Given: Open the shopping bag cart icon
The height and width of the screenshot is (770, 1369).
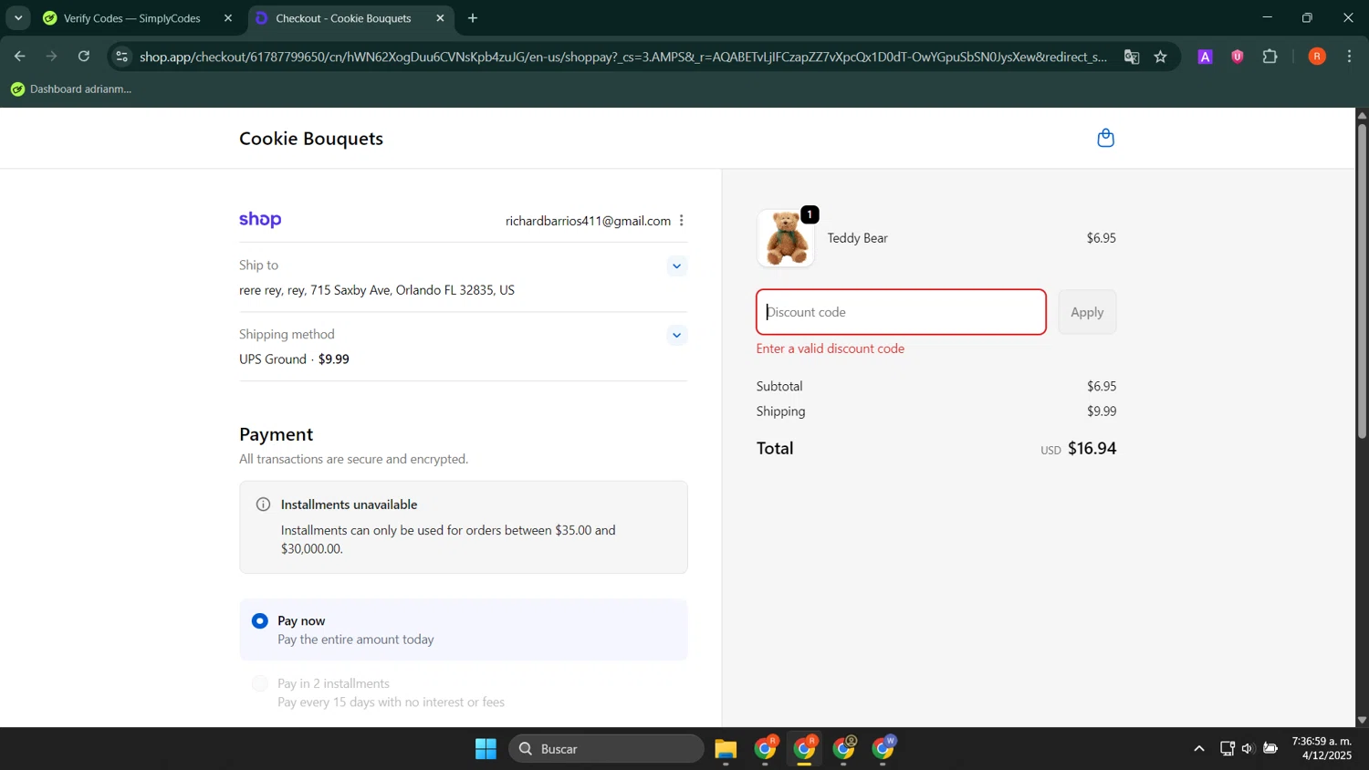Looking at the screenshot, I should click(1105, 138).
